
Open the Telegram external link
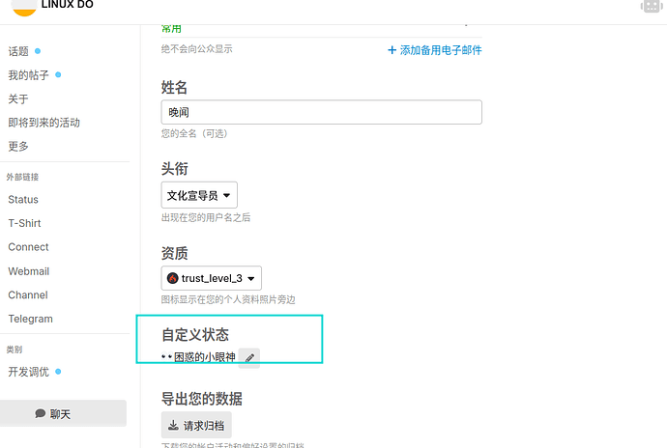click(x=30, y=319)
